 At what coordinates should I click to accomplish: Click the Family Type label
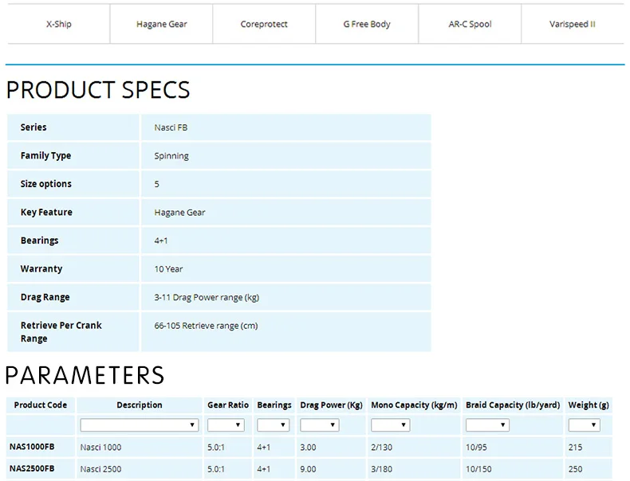[45, 155]
